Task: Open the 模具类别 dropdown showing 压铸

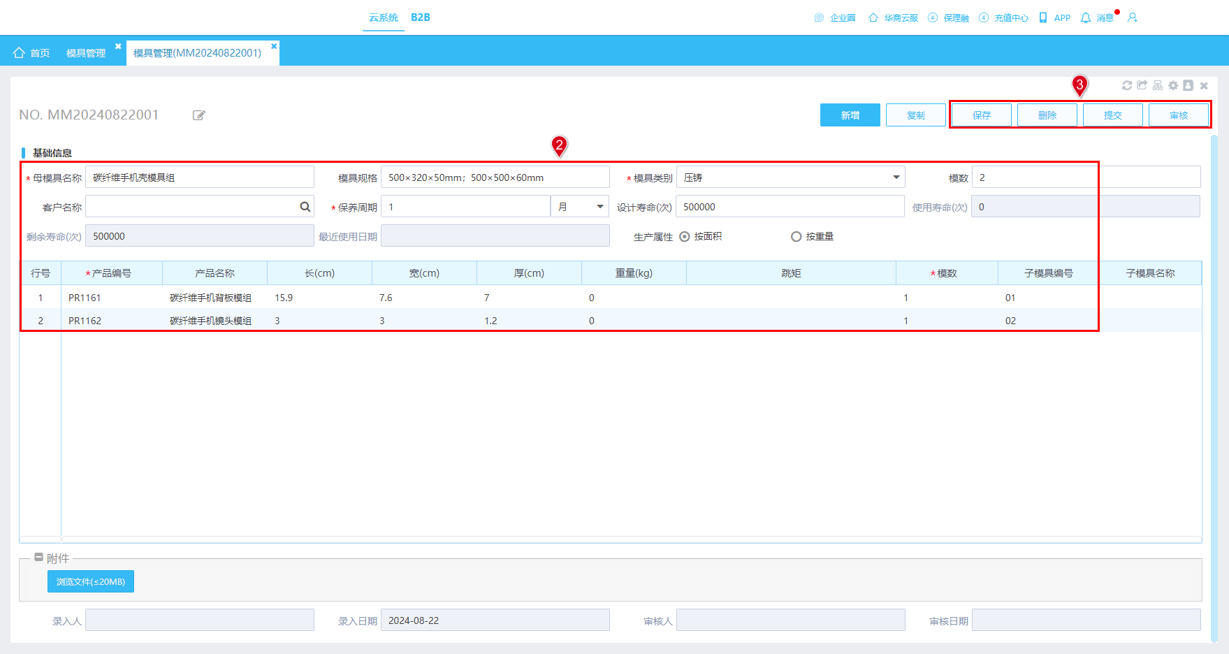Action: point(790,177)
